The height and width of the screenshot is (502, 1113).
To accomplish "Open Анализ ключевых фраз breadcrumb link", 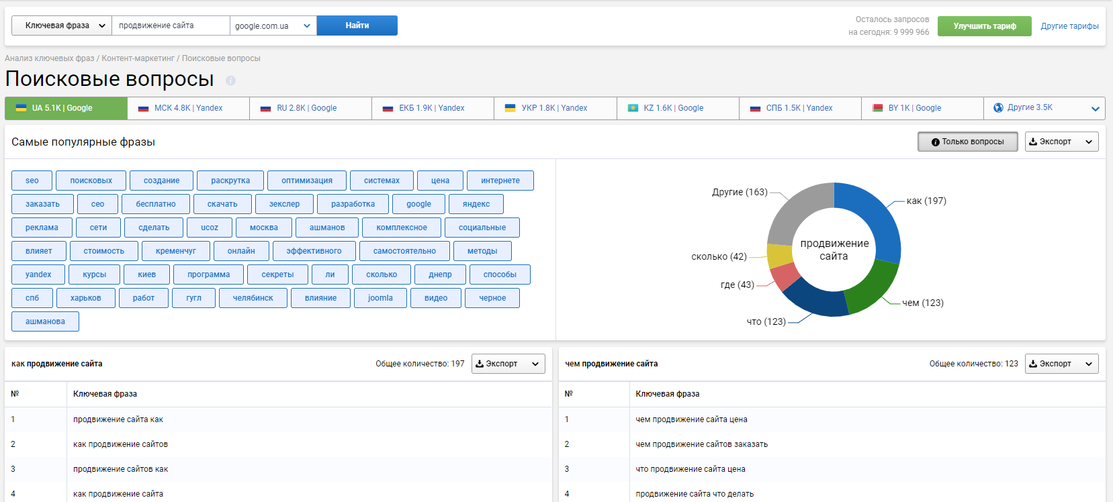I will pyautogui.click(x=50, y=58).
